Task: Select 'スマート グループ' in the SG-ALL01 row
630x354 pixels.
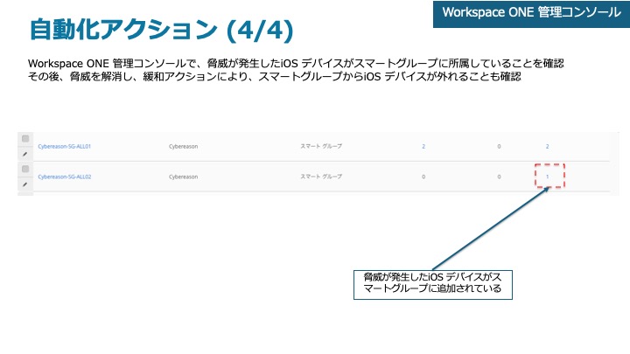Action: pos(321,147)
